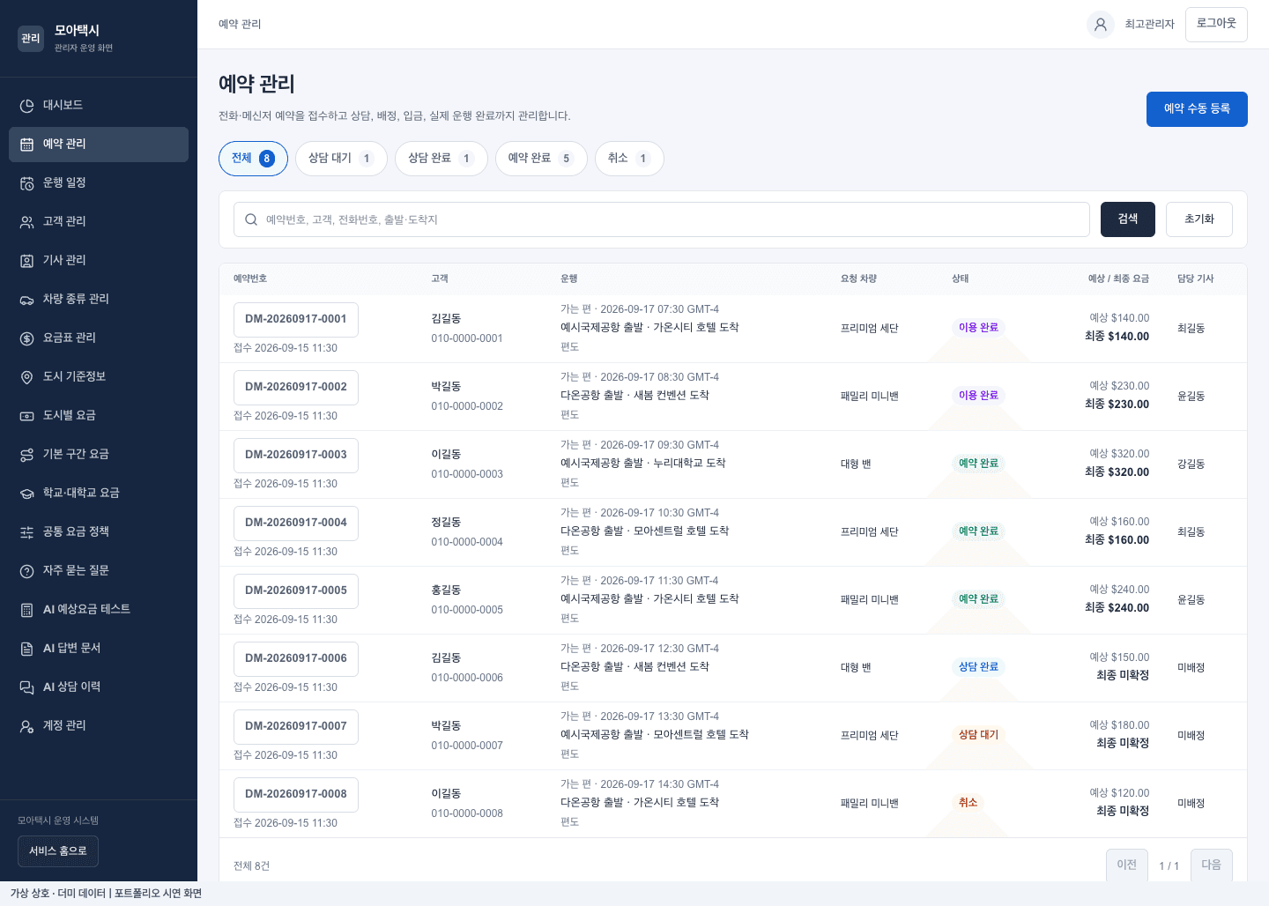1269x906 pixels.
Task: Click the 고객 관리 people icon
Action: [x=27, y=222]
